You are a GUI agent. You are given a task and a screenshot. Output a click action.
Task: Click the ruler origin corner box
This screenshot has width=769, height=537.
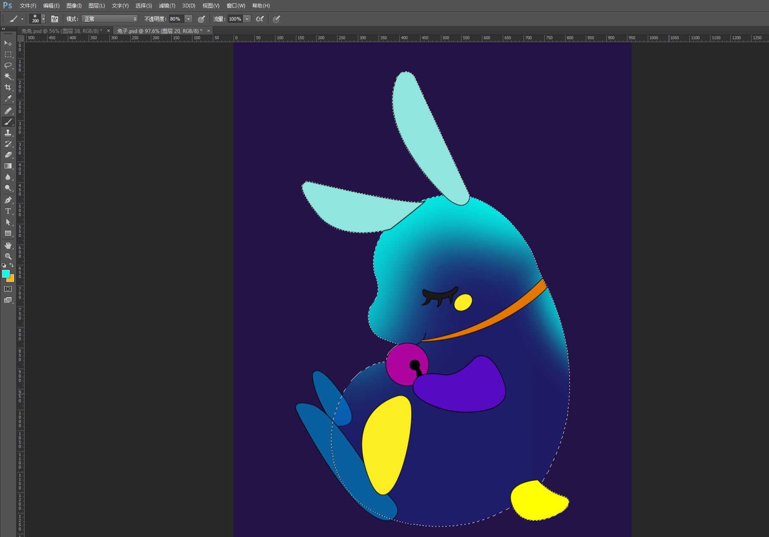tap(21, 38)
